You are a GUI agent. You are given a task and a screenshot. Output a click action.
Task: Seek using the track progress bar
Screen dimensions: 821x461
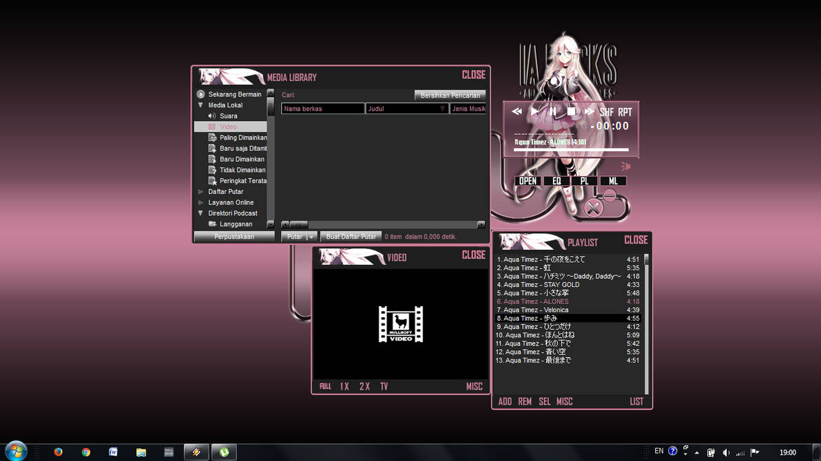click(x=571, y=150)
